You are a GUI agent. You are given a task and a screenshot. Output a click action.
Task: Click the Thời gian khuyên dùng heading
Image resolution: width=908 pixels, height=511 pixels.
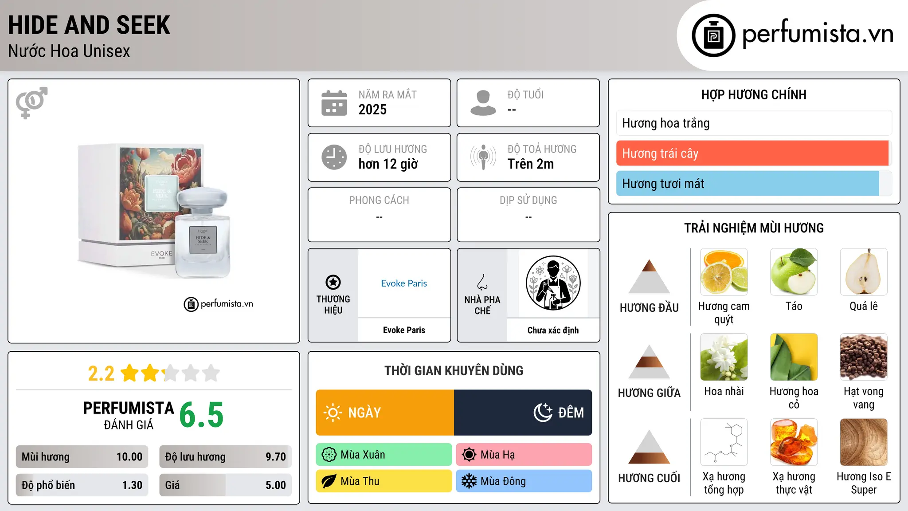454,371
